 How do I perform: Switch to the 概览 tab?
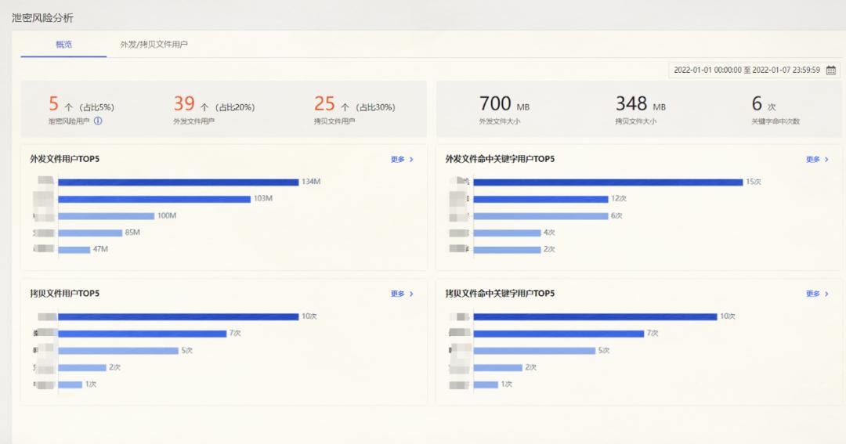63,45
